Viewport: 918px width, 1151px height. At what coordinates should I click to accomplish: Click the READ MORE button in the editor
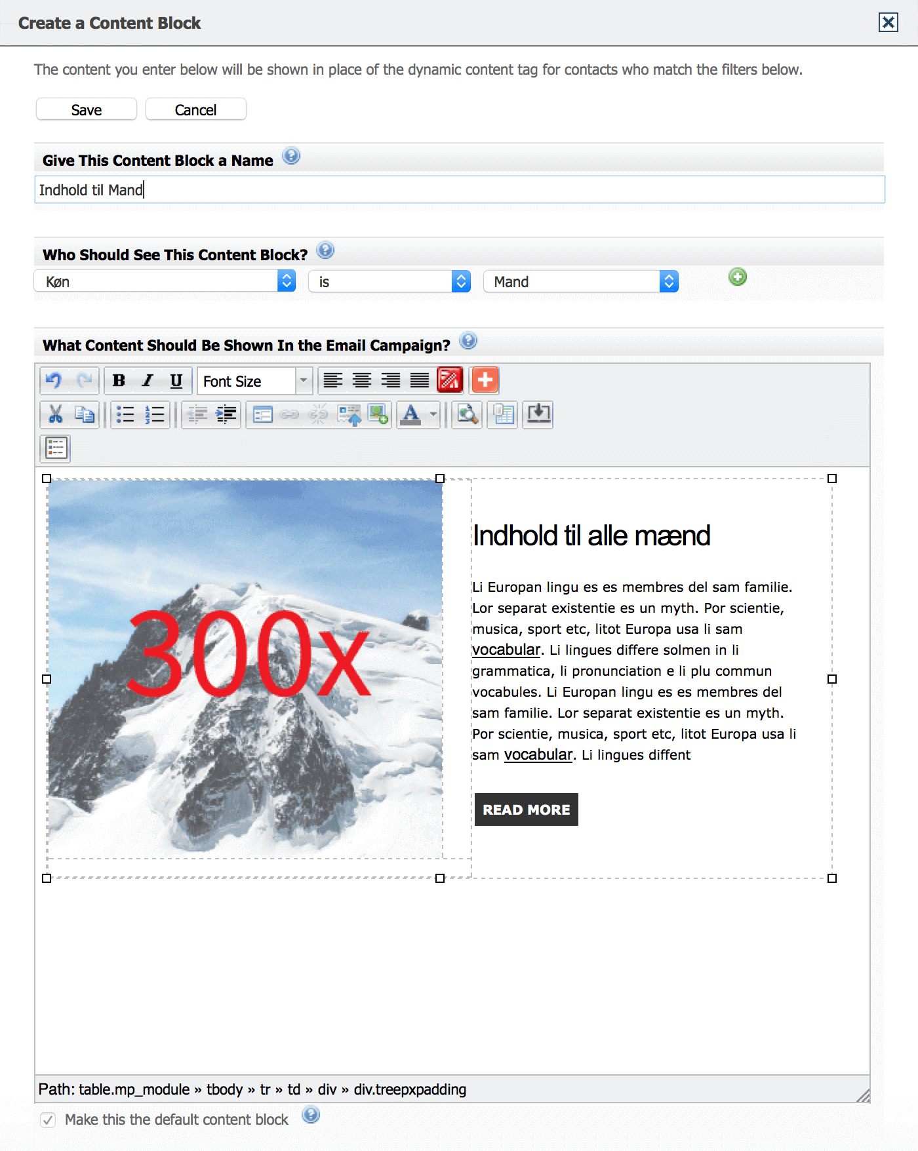point(527,810)
